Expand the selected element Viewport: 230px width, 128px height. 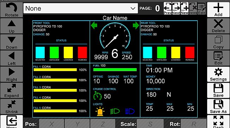pos(12,91)
